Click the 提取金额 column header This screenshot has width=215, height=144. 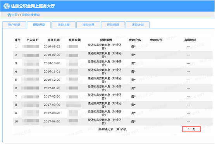pos(75,40)
